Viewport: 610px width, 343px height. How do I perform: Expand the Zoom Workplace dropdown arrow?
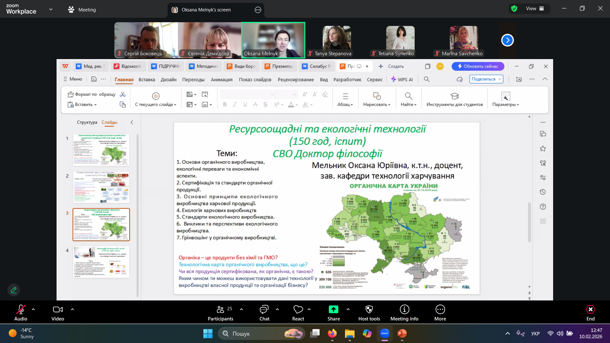51,10
